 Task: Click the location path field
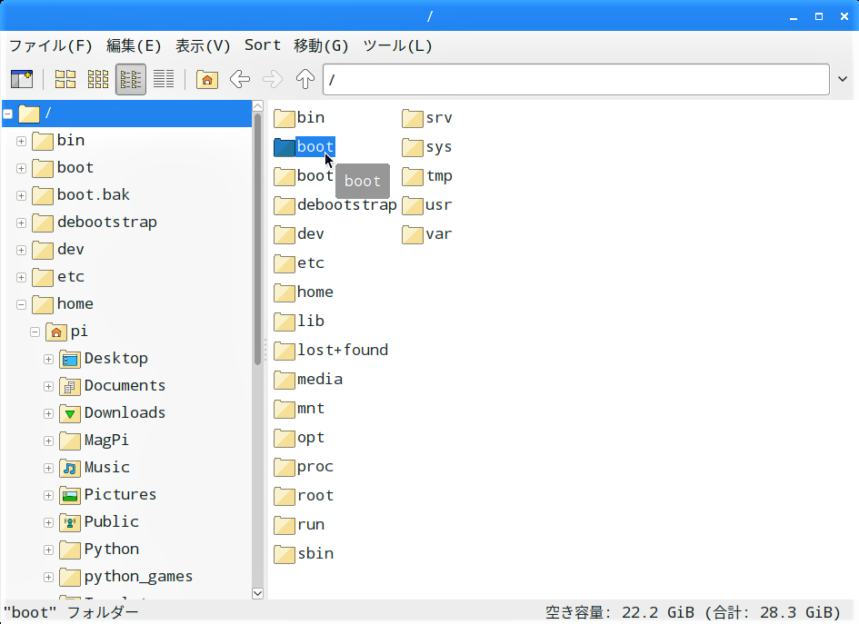click(x=575, y=79)
